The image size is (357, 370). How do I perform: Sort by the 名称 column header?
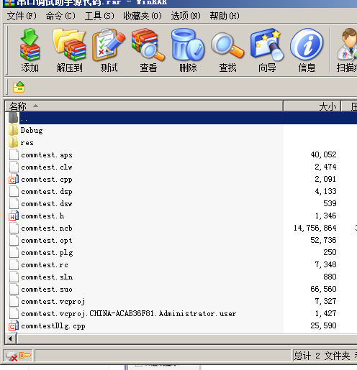click(x=144, y=106)
